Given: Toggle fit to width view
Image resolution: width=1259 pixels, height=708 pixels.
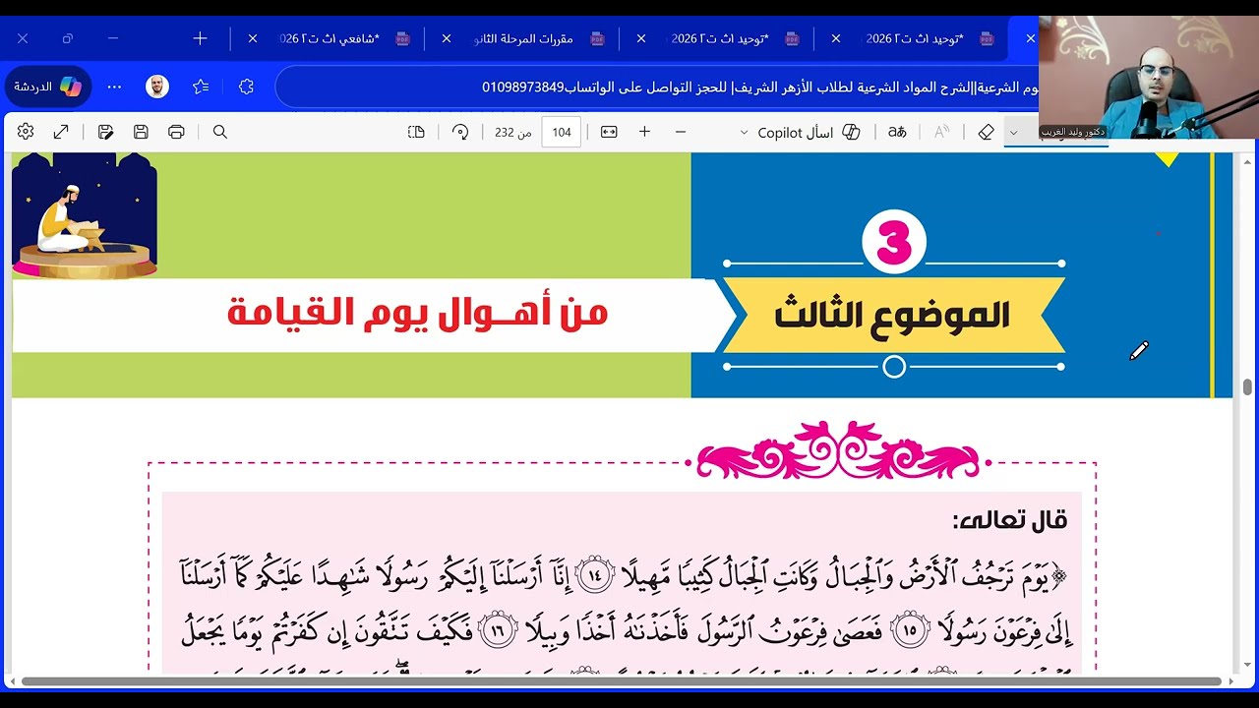Looking at the screenshot, I should [x=609, y=132].
